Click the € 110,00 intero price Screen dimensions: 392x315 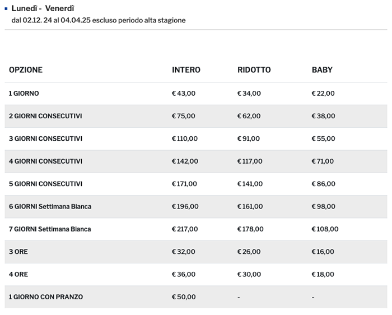(185, 138)
